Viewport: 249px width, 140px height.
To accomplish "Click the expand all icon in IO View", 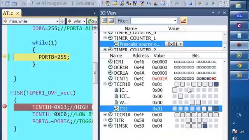I will click(111, 21).
